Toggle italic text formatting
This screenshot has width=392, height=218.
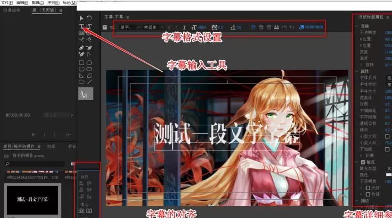177,27
